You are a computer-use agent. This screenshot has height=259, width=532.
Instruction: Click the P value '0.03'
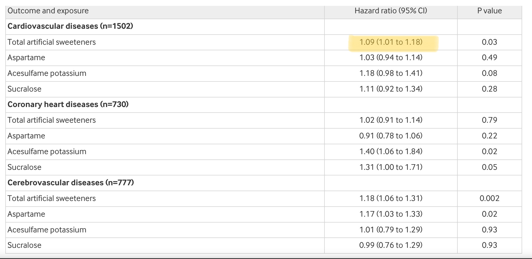[x=489, y=42]
